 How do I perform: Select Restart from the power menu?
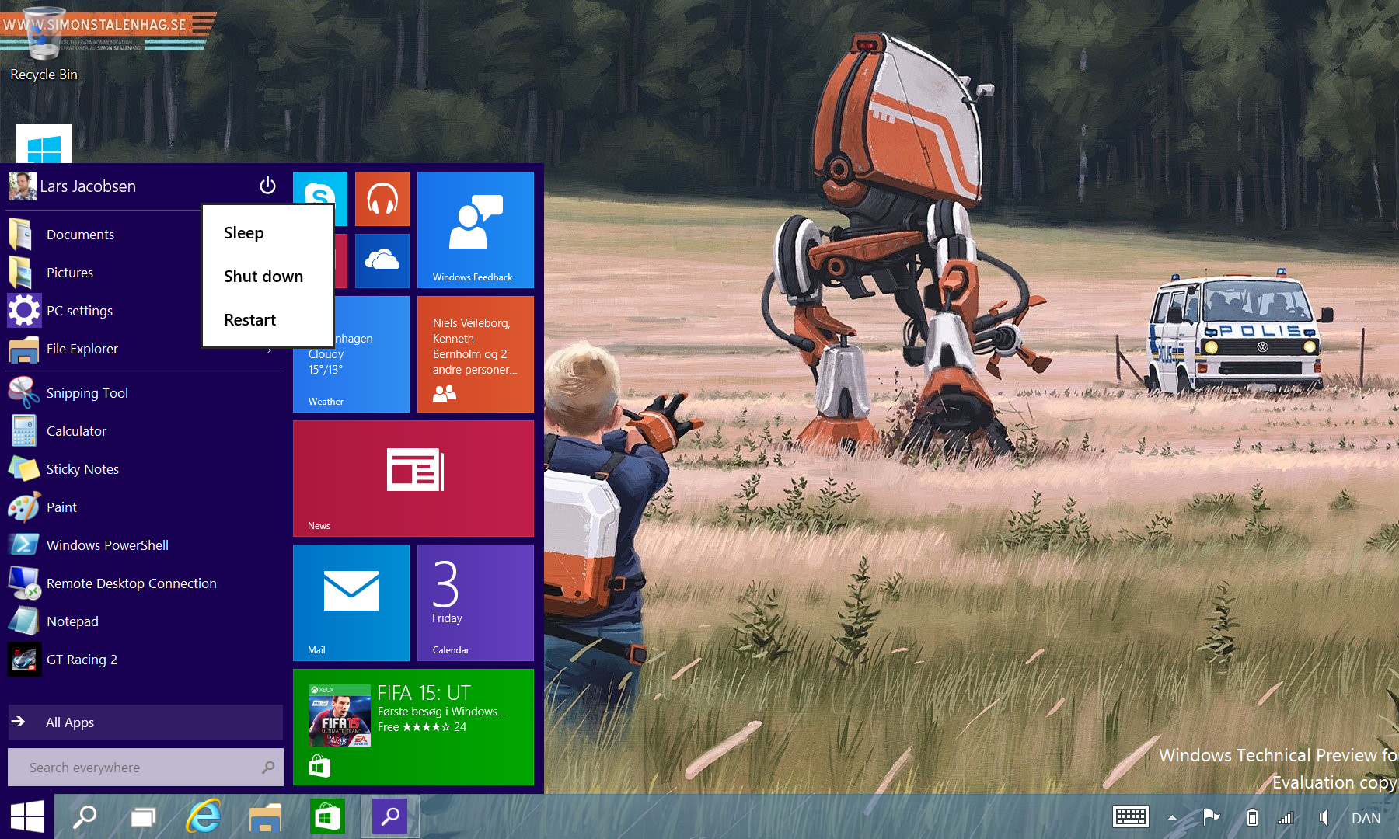[249, 320]
